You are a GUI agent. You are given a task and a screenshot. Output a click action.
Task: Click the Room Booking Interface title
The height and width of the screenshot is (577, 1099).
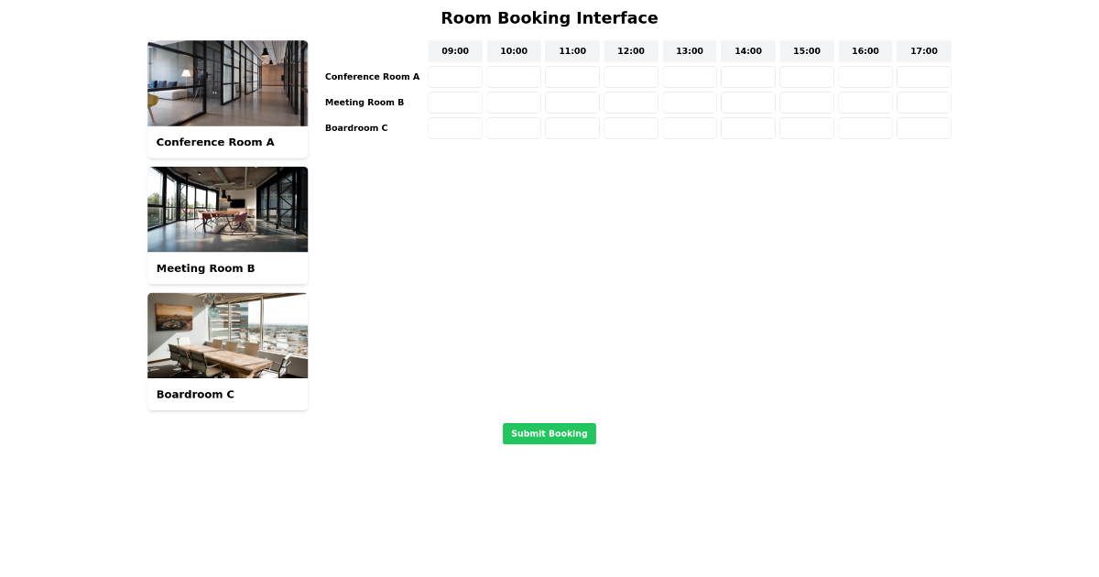[x=549, y=17]
